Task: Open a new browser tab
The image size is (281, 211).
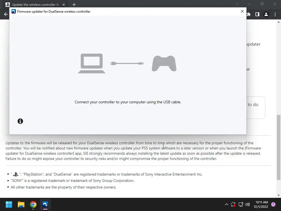Action: point(74,5)
